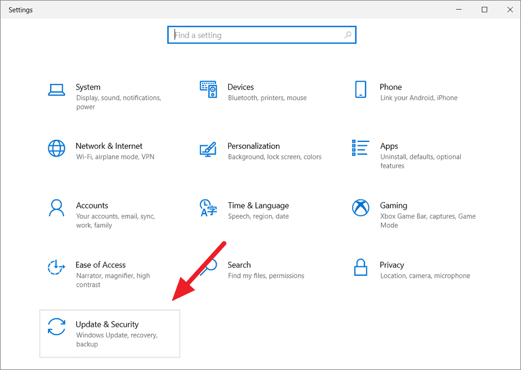The image size is (521, 370).
Task: Open Time & Language title
Action: pos(258,206)
